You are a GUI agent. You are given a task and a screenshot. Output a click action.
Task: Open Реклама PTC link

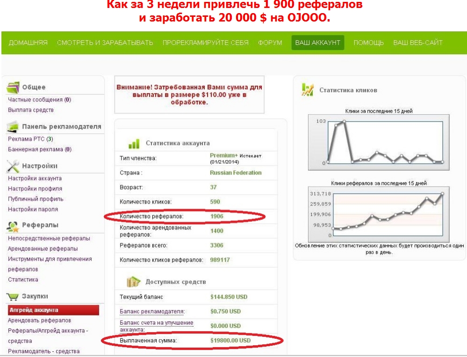[30, 139]
